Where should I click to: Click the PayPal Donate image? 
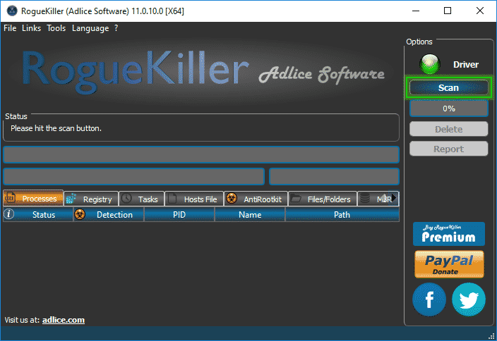coord(448,264)
